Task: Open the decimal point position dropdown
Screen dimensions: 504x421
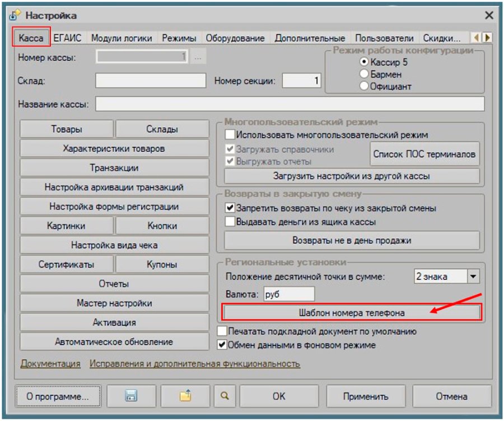Action: [473, 277]
